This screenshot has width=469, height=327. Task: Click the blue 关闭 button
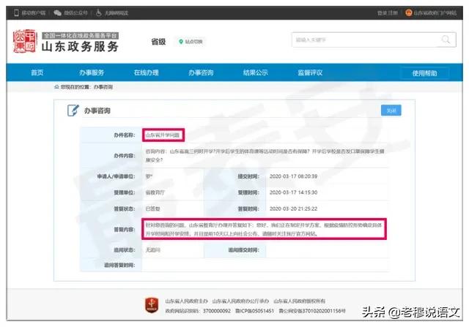point(391,110)
